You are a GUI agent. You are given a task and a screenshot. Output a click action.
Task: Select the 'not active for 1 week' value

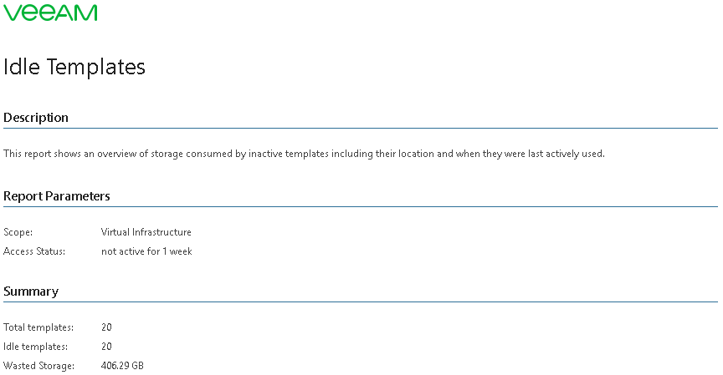[146, 251]
